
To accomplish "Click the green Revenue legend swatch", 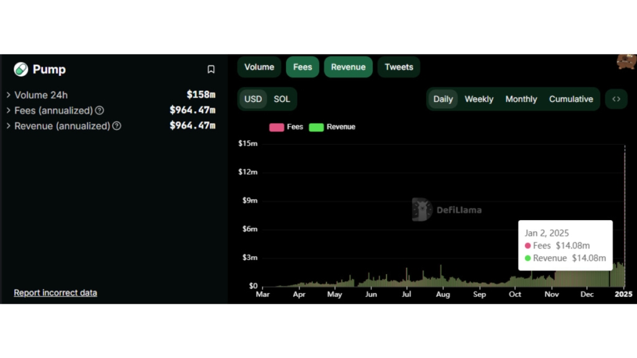I will 316,127.
